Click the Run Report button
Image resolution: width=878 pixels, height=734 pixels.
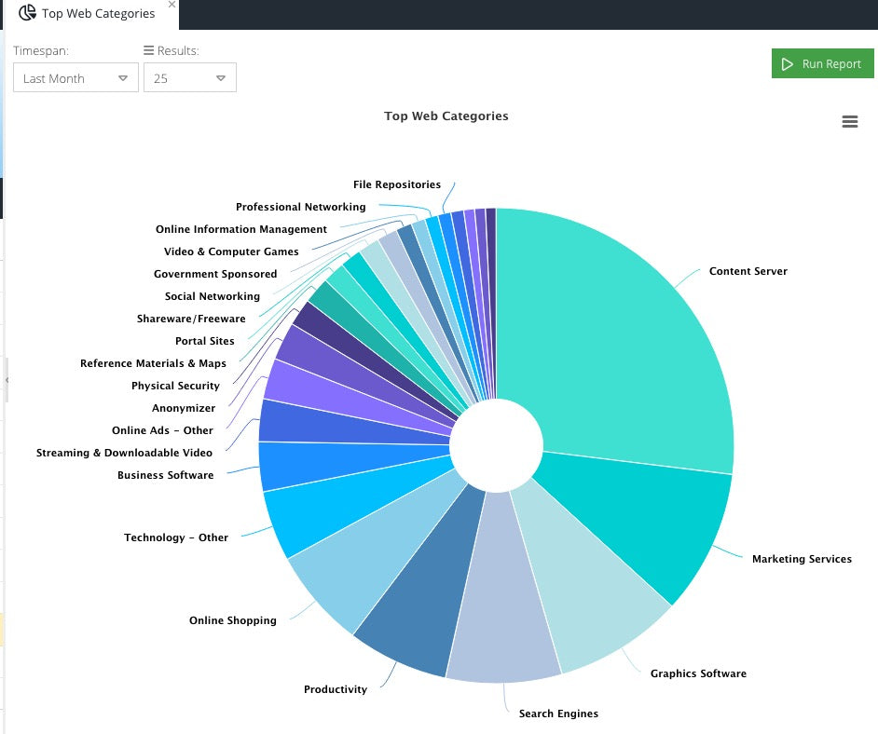pyautogui.click(x=822, y=64)
